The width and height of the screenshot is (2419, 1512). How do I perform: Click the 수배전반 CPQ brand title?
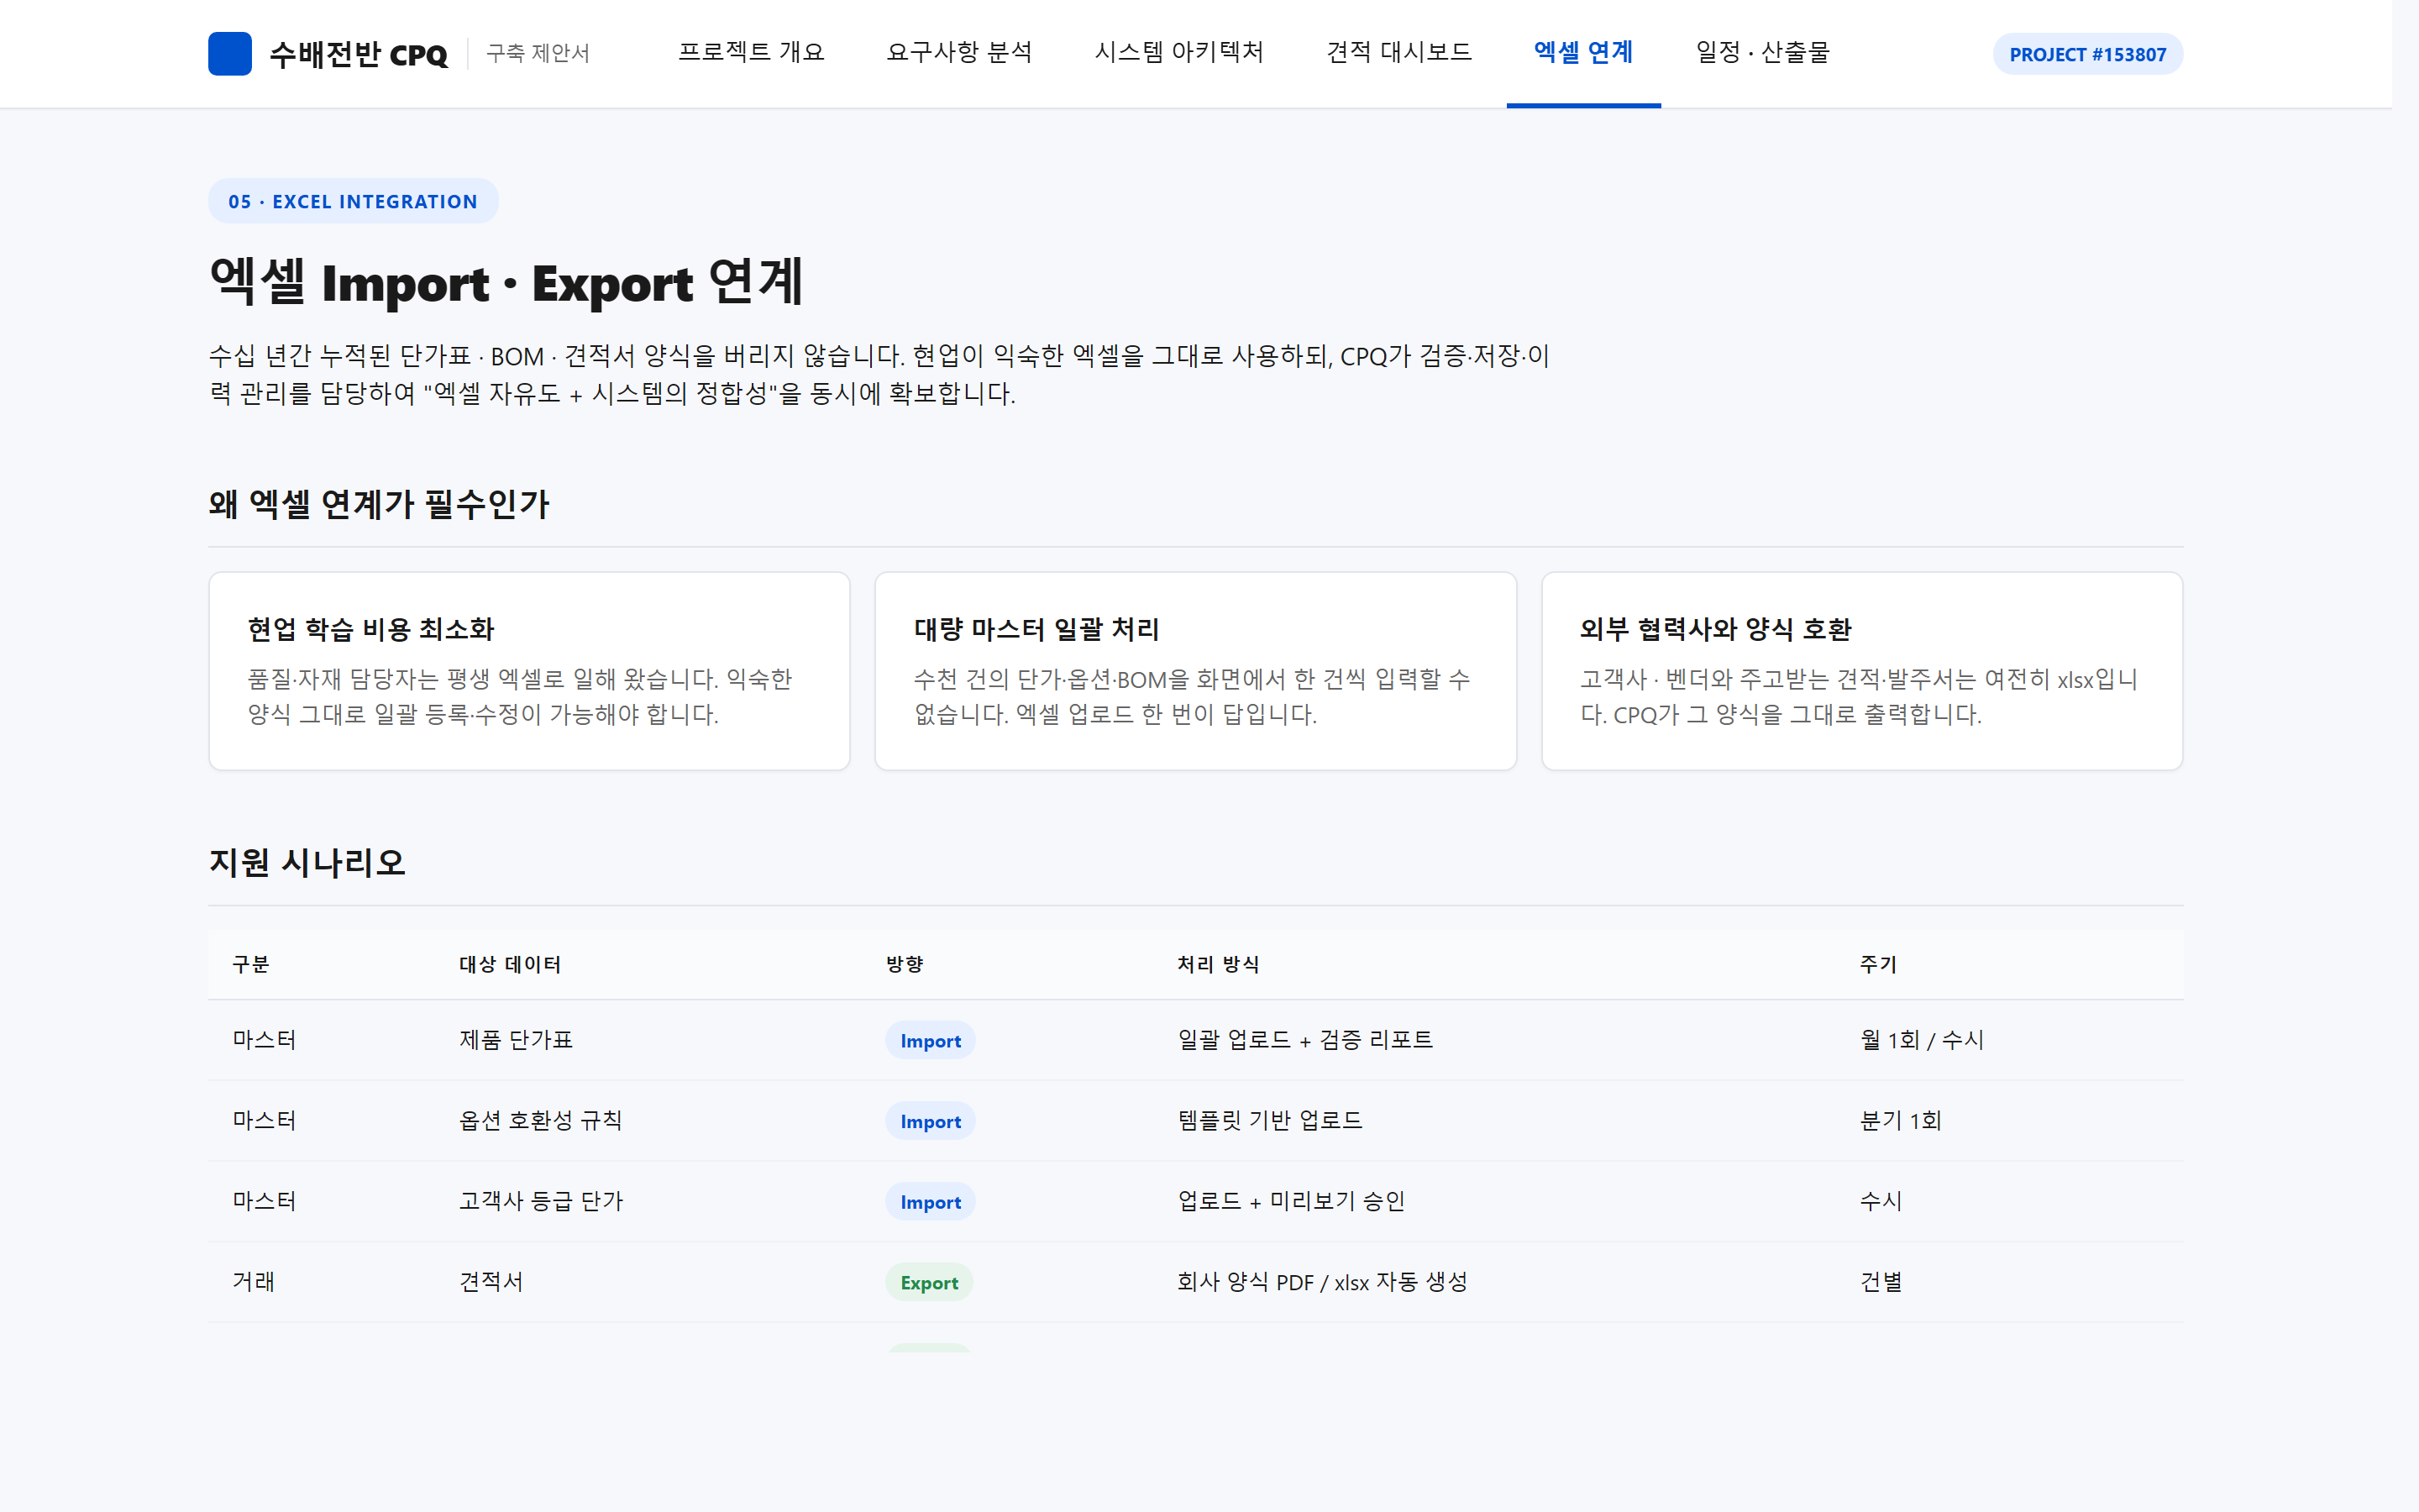pos(358,54)
